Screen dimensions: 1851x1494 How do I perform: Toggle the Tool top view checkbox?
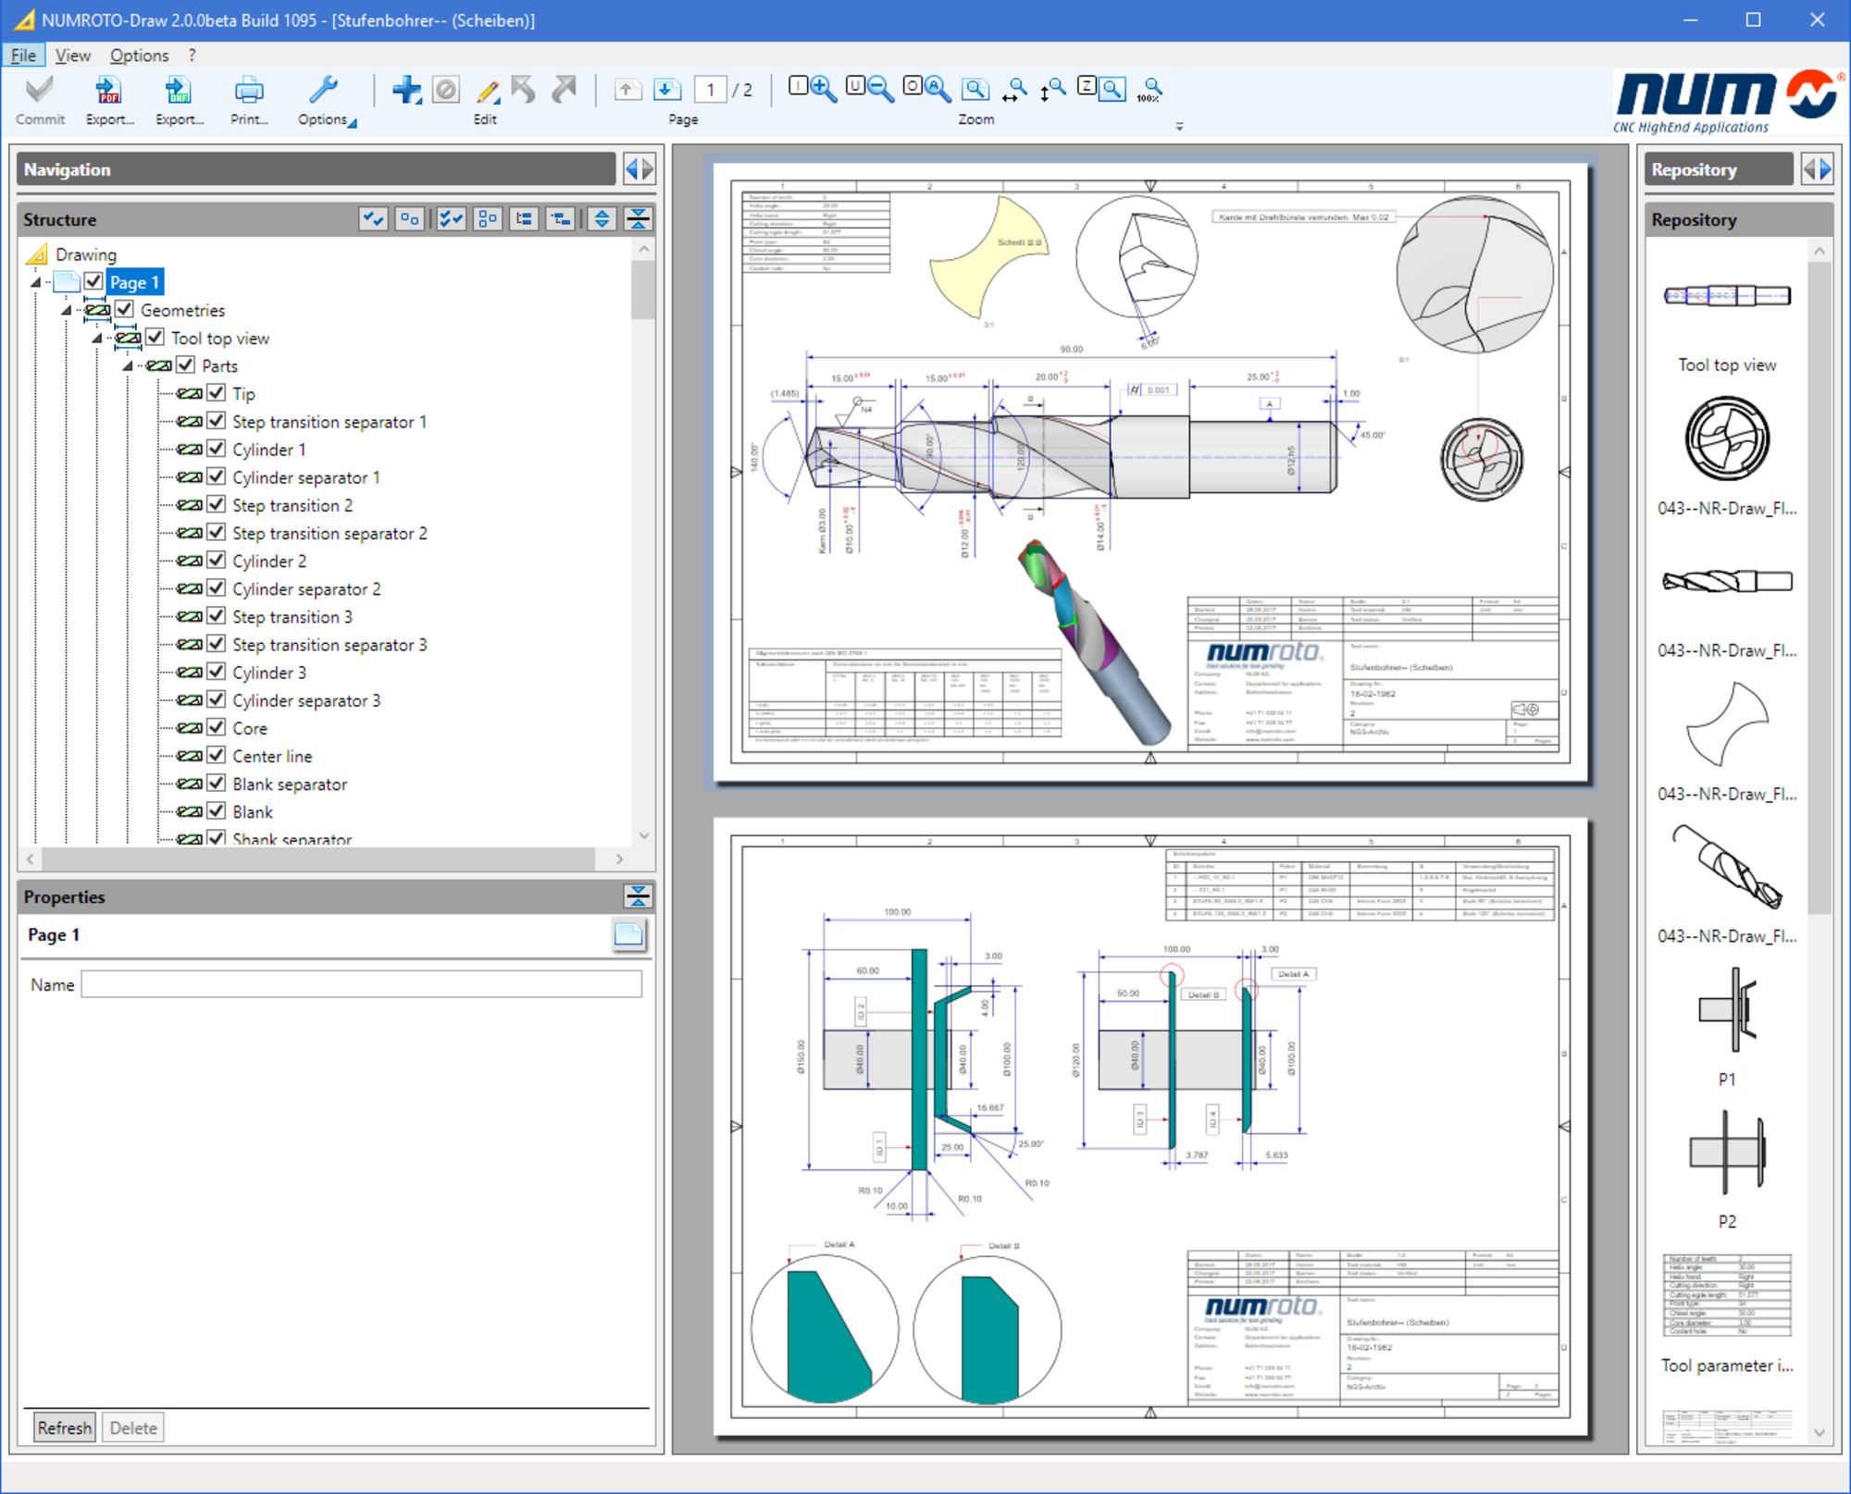coord(155,337)
